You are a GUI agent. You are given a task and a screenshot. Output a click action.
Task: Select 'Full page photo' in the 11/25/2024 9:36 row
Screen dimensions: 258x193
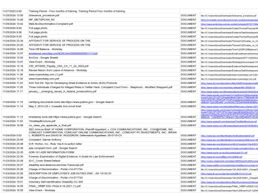coord(104,32)
